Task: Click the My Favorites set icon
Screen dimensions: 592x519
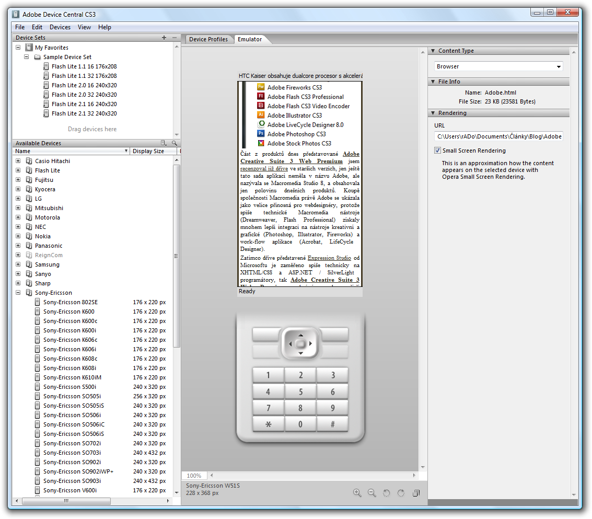Action: 29,47
